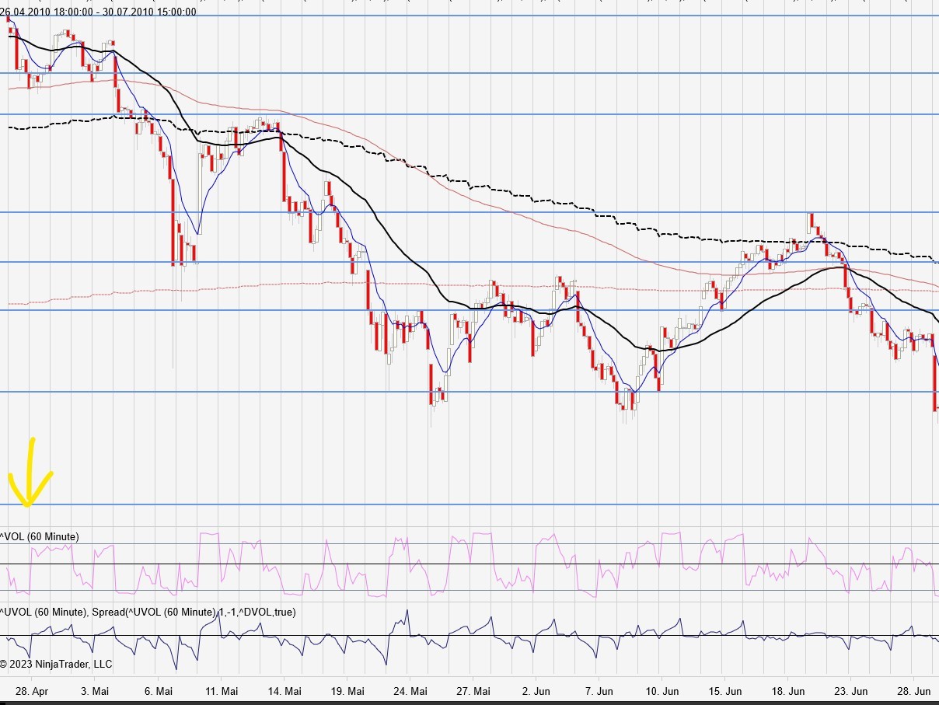This screenshot has width=939, height=705.
Task: Click the 19. Mai date label
Action: [x=347, y=691]
